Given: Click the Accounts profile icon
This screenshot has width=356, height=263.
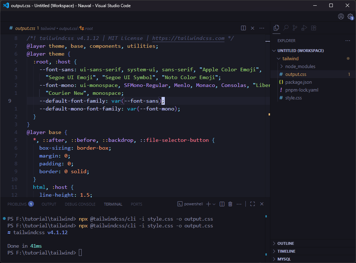Looking at the screenshot, I should coord(341,16).
